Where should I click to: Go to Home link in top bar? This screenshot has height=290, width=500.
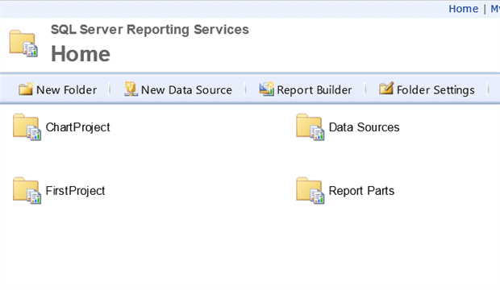point(464,9)
